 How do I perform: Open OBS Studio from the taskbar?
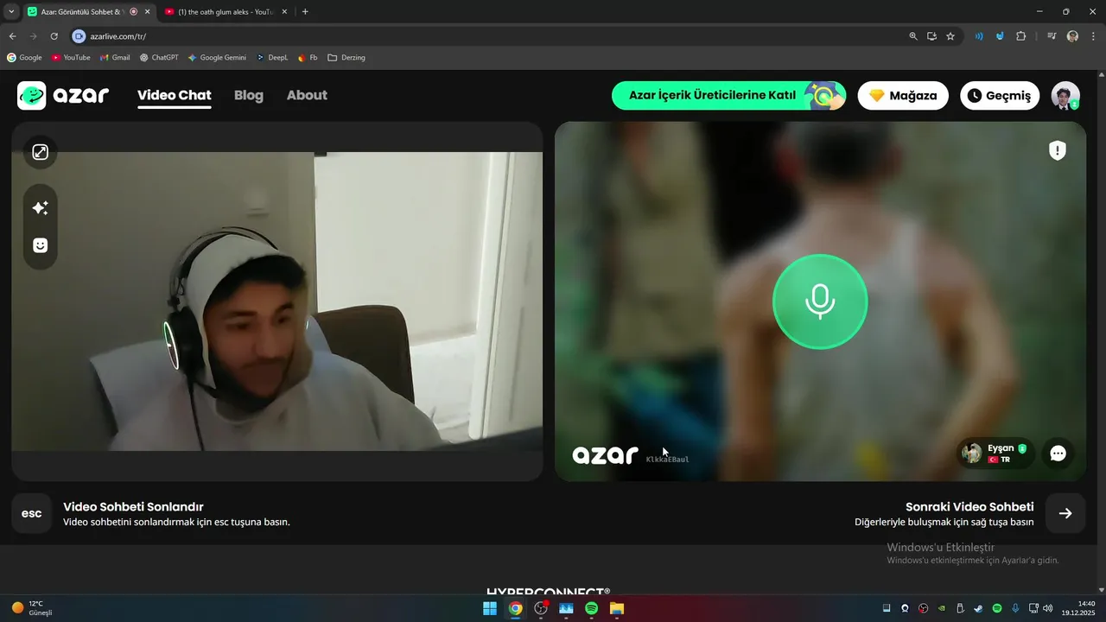point(541,608)
